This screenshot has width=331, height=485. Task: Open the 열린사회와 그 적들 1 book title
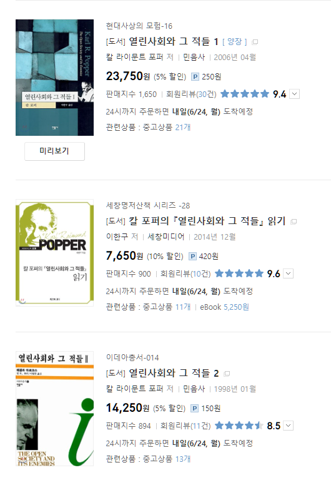(174, 41)
